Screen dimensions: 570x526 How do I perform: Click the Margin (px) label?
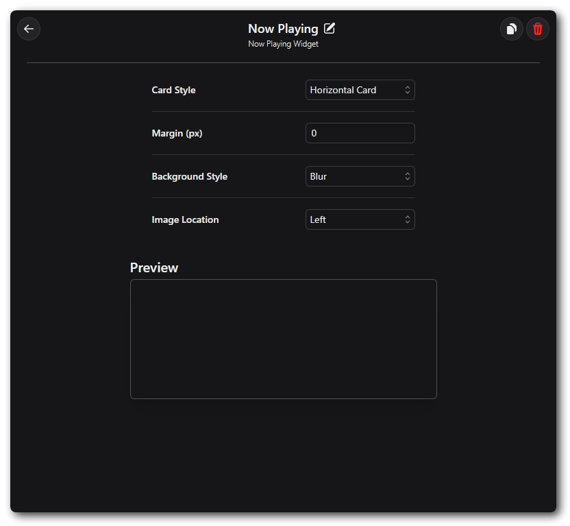[177, 133]
